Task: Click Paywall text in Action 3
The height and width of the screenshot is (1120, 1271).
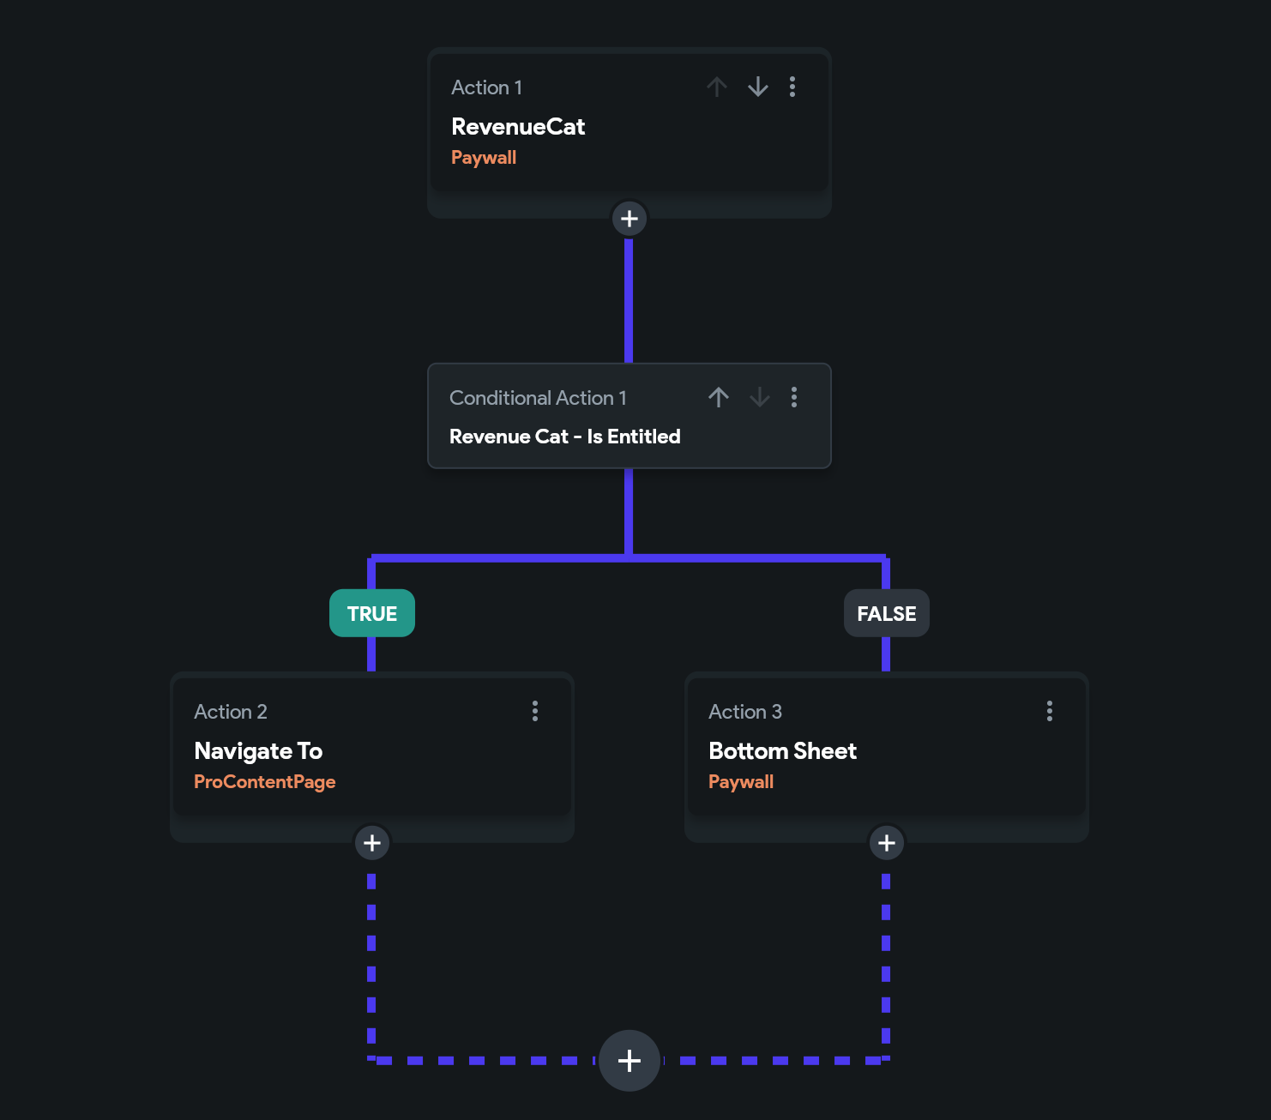Action: pos(741,782)
